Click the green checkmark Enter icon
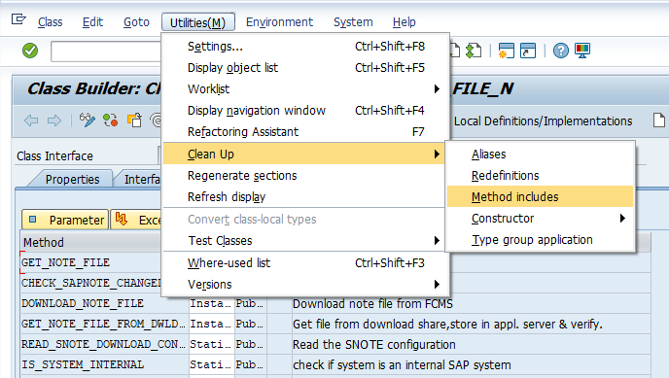This screenshot has width=669, height=378. click(30, 51)
